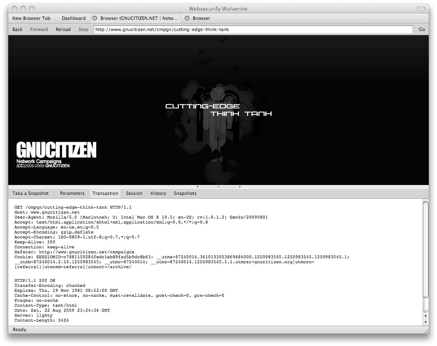Go Back to previous page

(x=17, y=29)
